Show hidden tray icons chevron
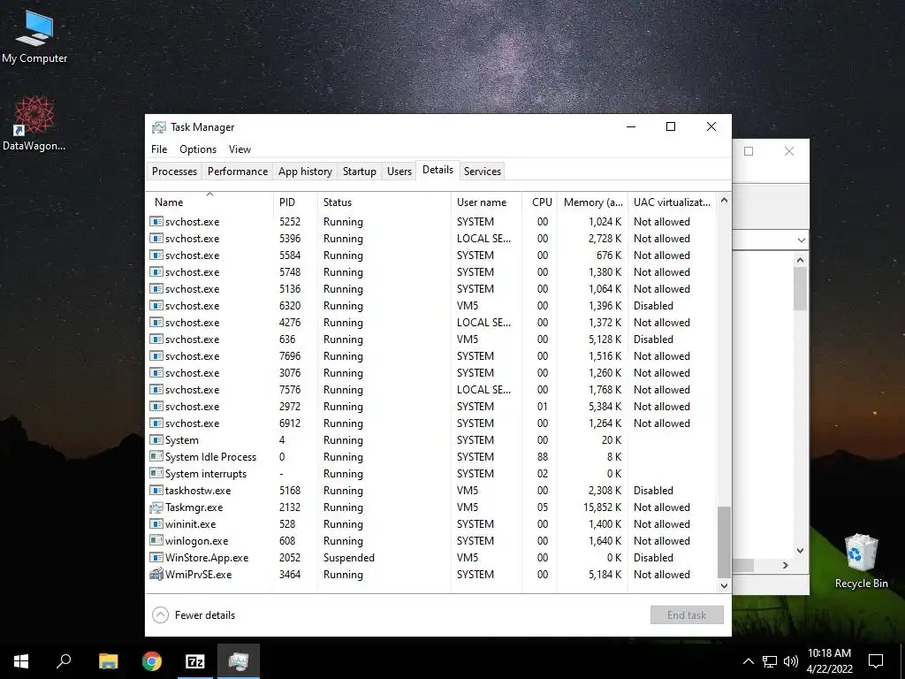 (748, 661)
